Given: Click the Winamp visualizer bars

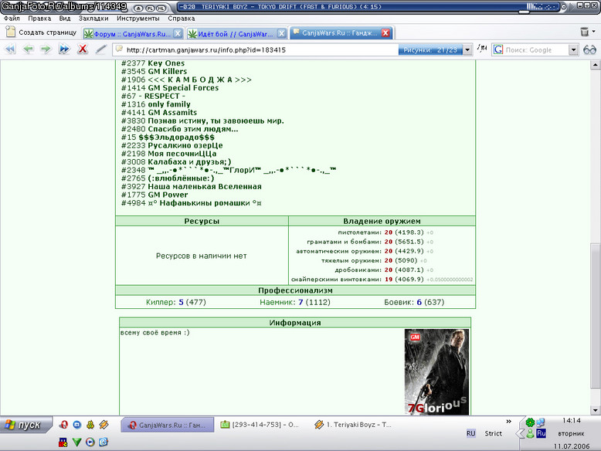Looking at the screenshot, I should click(543, 6).
